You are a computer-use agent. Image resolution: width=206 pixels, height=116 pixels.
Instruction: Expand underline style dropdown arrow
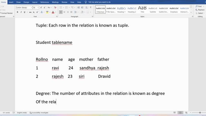coord(27,12)
